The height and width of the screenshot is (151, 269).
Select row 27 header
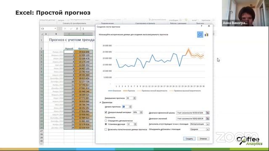[41, 131]
